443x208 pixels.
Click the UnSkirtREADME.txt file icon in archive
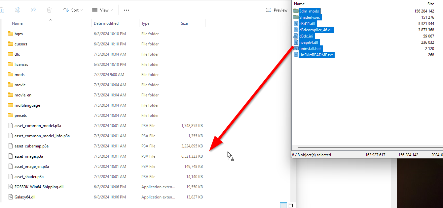pos(296,55)
